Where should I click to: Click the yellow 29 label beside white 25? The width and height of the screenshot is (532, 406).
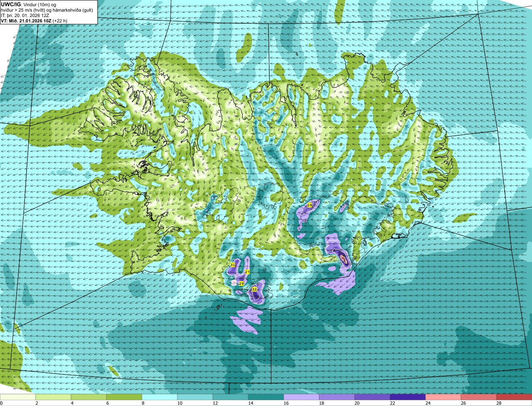tap(241, 283)
